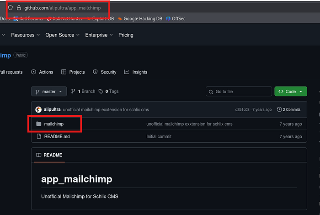Switch to the Actions tab
Image resolution: width=320 pixels, height=215 pixels.
click(42, 72)
